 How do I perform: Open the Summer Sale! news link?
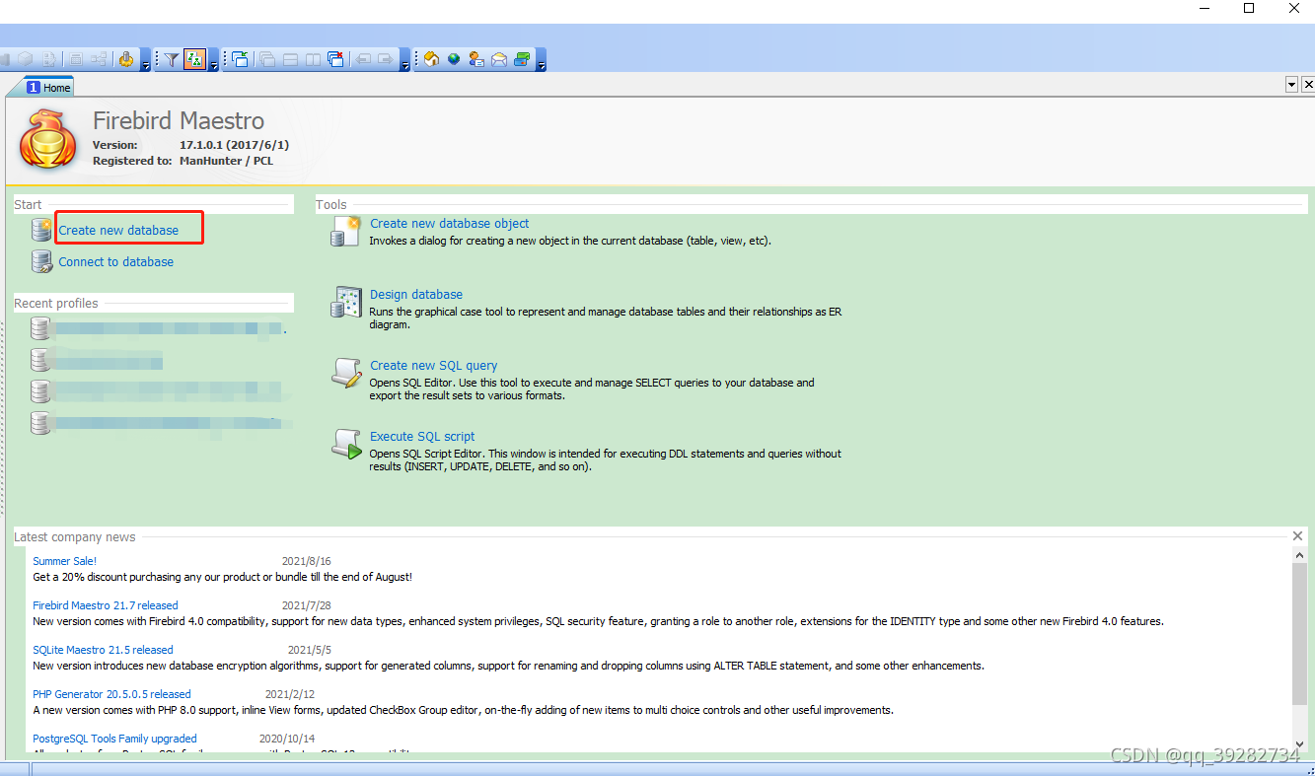click(64, 561)
